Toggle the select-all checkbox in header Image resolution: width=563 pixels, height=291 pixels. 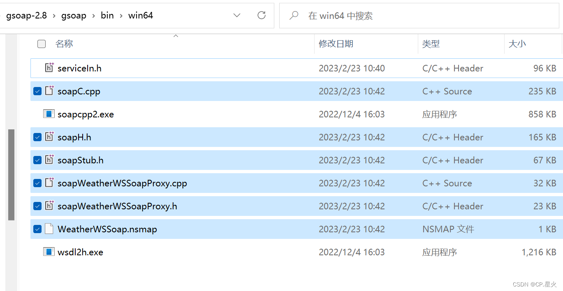[x=41, y=44]
